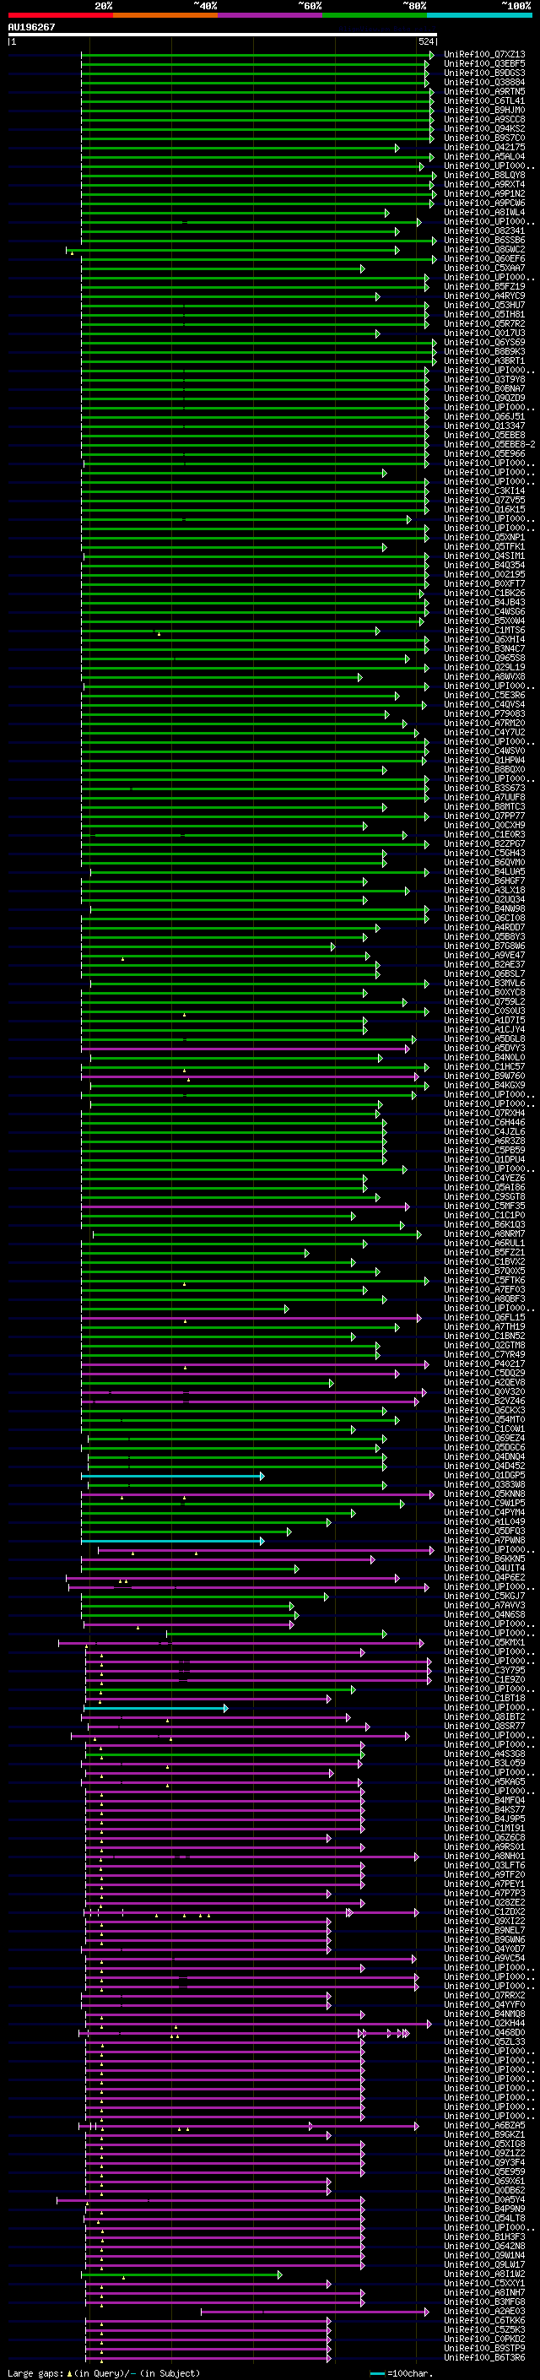540x2380 pixels.
Task: Select UniRef100_B9W760 label
Action: [x=484, y=1076]
